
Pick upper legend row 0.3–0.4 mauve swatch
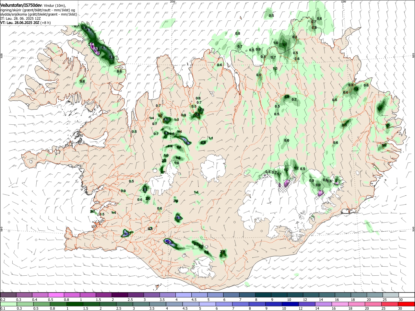point(24,295)
